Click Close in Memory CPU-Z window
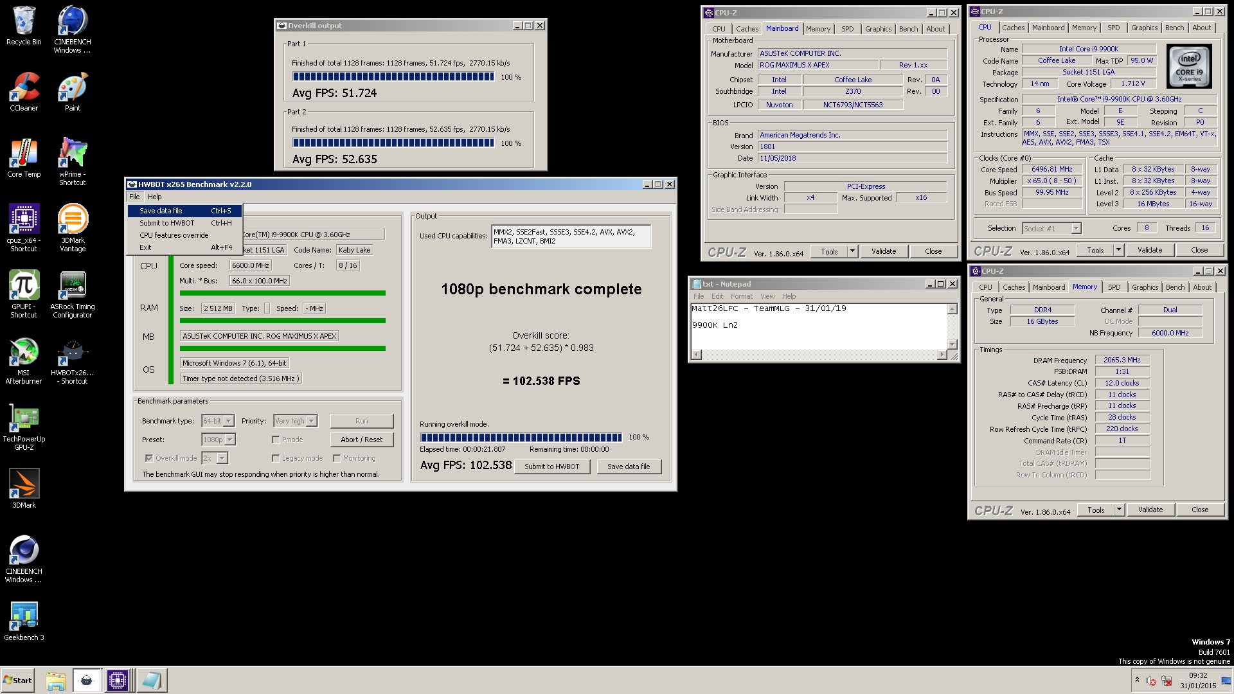Screen dimensions: 1234x694 1200,510
